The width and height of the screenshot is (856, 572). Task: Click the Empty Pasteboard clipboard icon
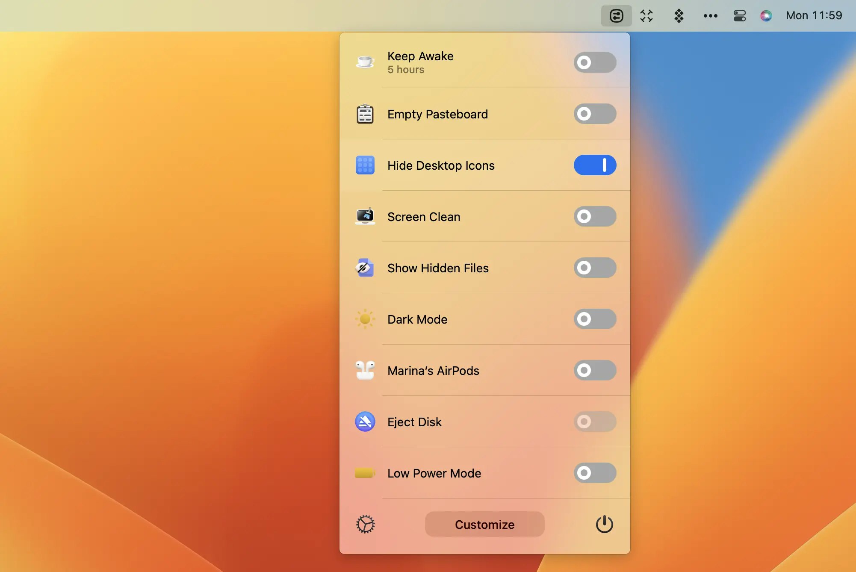coord(365,114)
